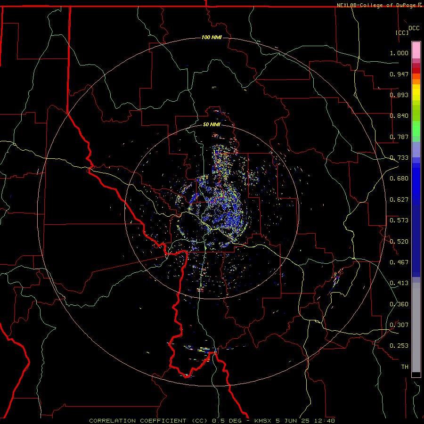Pick the dark red swatch on the color bar
The image size is (424, 424).
(416, 71)
